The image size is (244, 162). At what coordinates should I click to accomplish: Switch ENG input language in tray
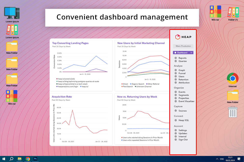222,159
